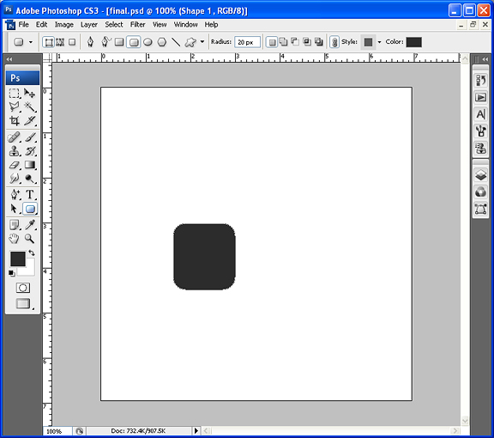This screenshot has width=494, height=438.
Task: Select the Notes tool
Action: click(x=15, y=225)
